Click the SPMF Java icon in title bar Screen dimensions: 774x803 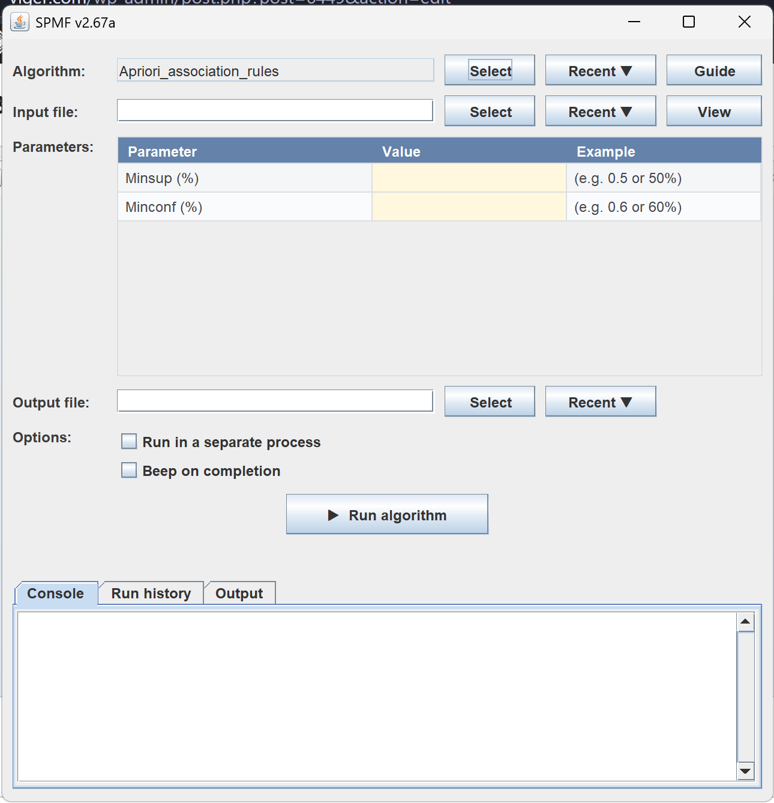20,22
